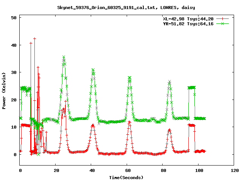This screenshot has width=242, height=181.
Task: Select legend entry XL-42.98 Tsys:44.20
Action: (x=188, y=19)
